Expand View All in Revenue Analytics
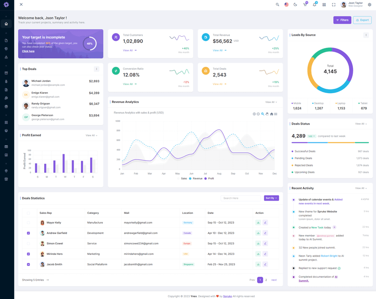This screenshot has width=376, height=299. click(271, 102)
